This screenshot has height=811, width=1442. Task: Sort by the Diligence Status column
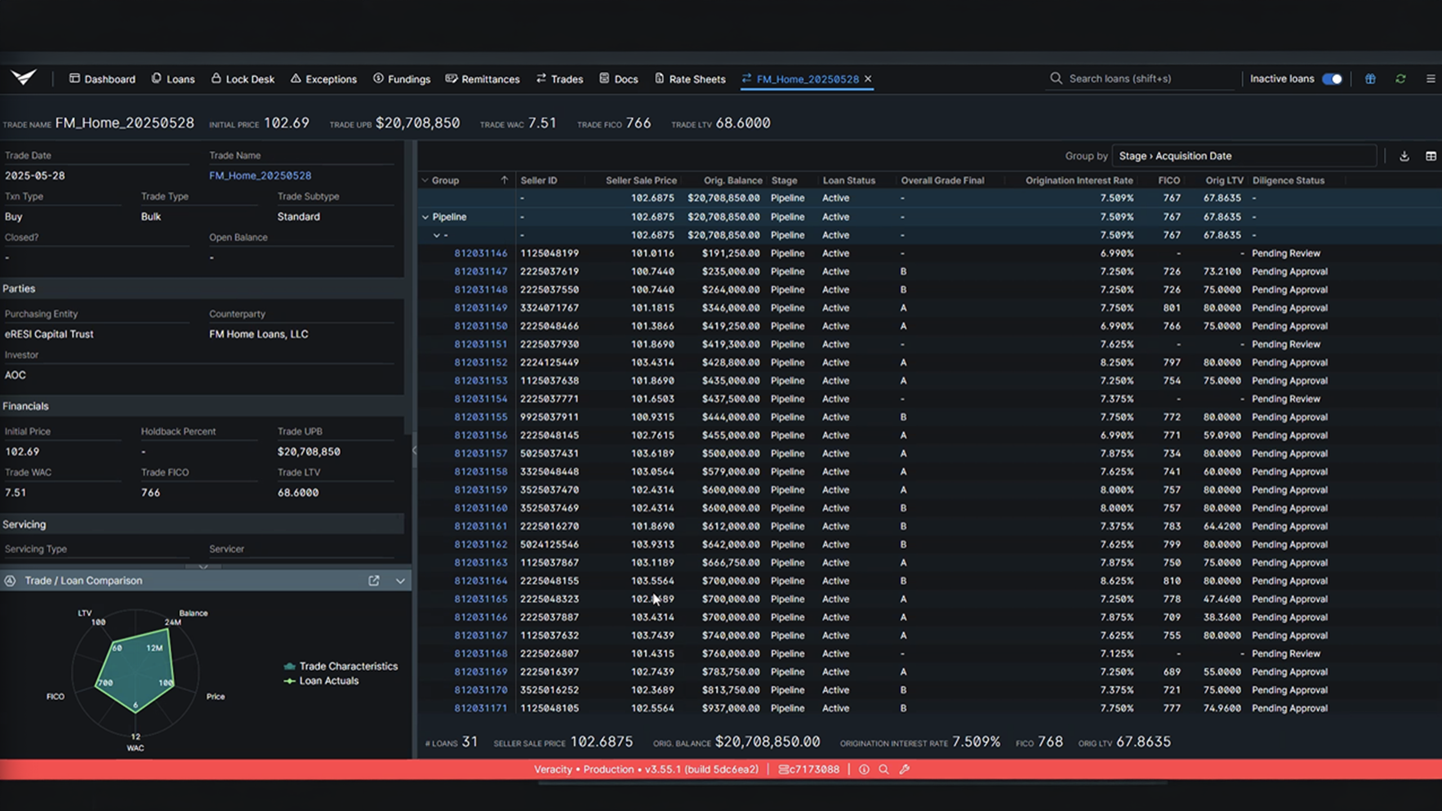pos(1288,181)
